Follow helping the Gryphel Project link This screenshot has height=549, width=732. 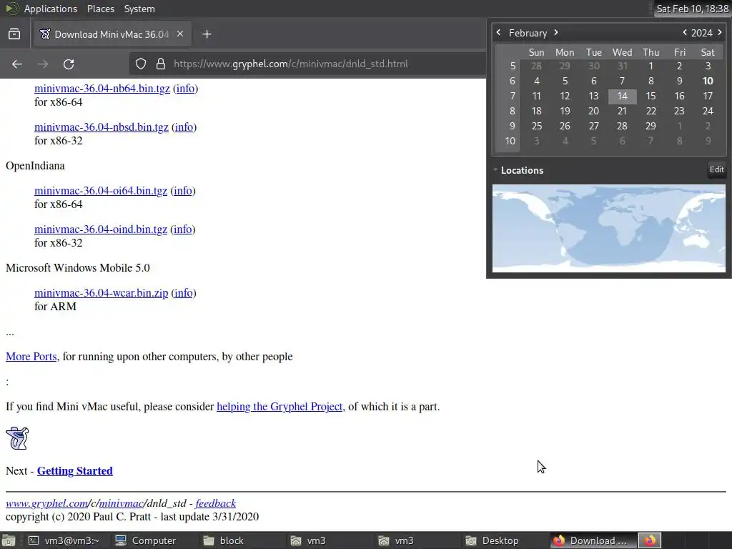pos(280,407)
